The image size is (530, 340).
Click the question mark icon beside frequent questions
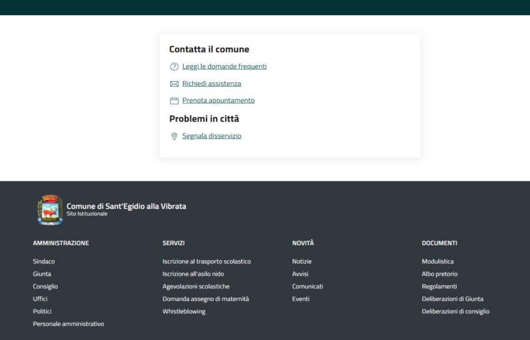[174, 67]
